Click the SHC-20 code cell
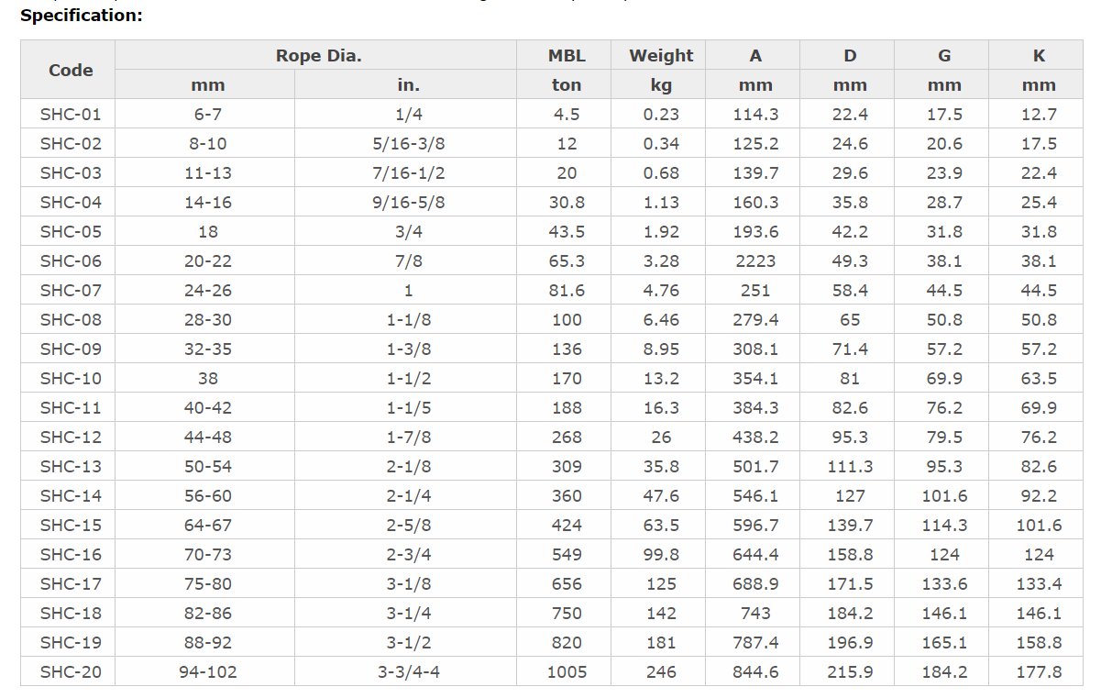The width and height of the screenshot is (1101, 698). click(71, 671)
